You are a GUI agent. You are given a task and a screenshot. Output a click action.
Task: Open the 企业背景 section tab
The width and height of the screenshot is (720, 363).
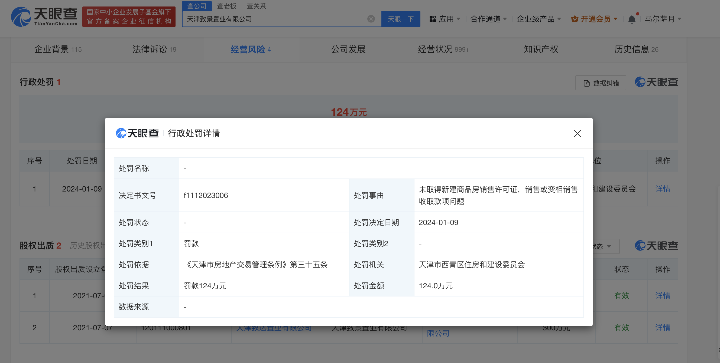pyautogui.click(x=58, y=50)
